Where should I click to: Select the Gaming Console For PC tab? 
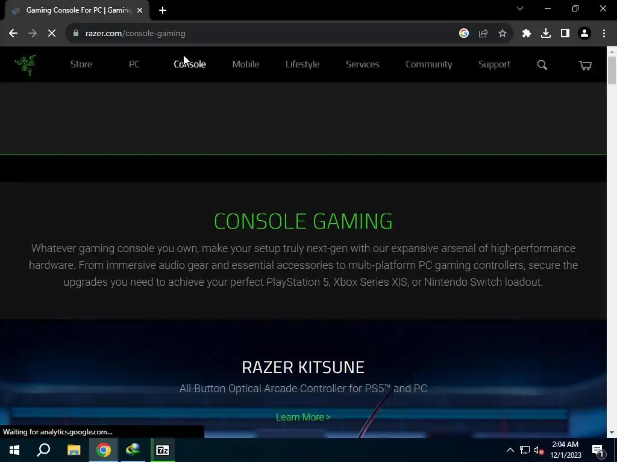(77, 11)
